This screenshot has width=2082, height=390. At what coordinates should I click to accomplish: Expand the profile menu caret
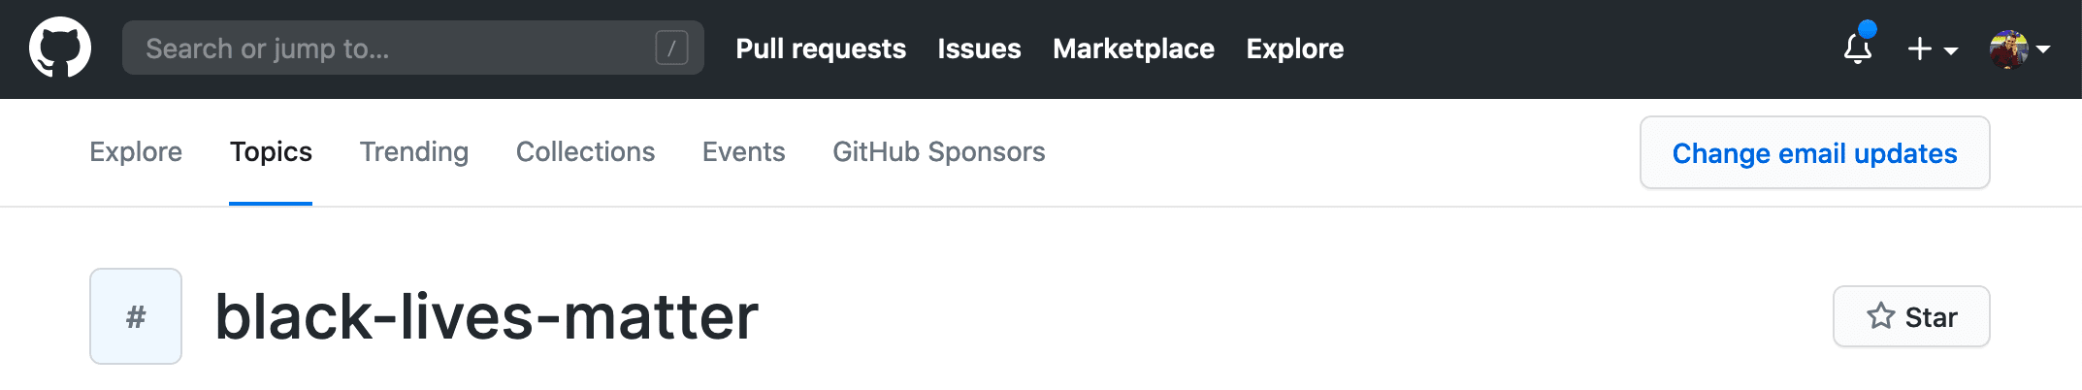[2043, 49]
